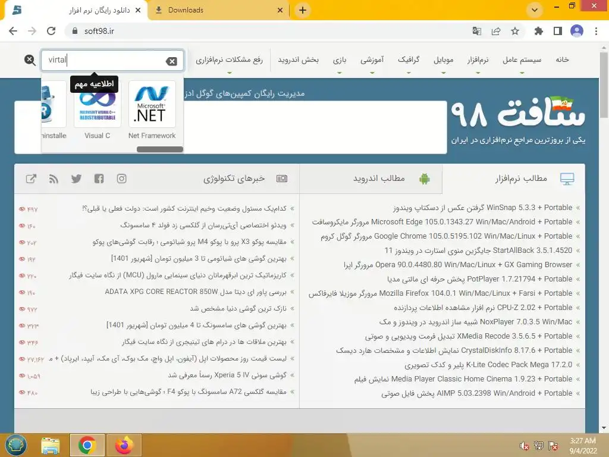609x457 pixels.
Task: Open the Chrome extensions puzzle icon
Action: 539,31
